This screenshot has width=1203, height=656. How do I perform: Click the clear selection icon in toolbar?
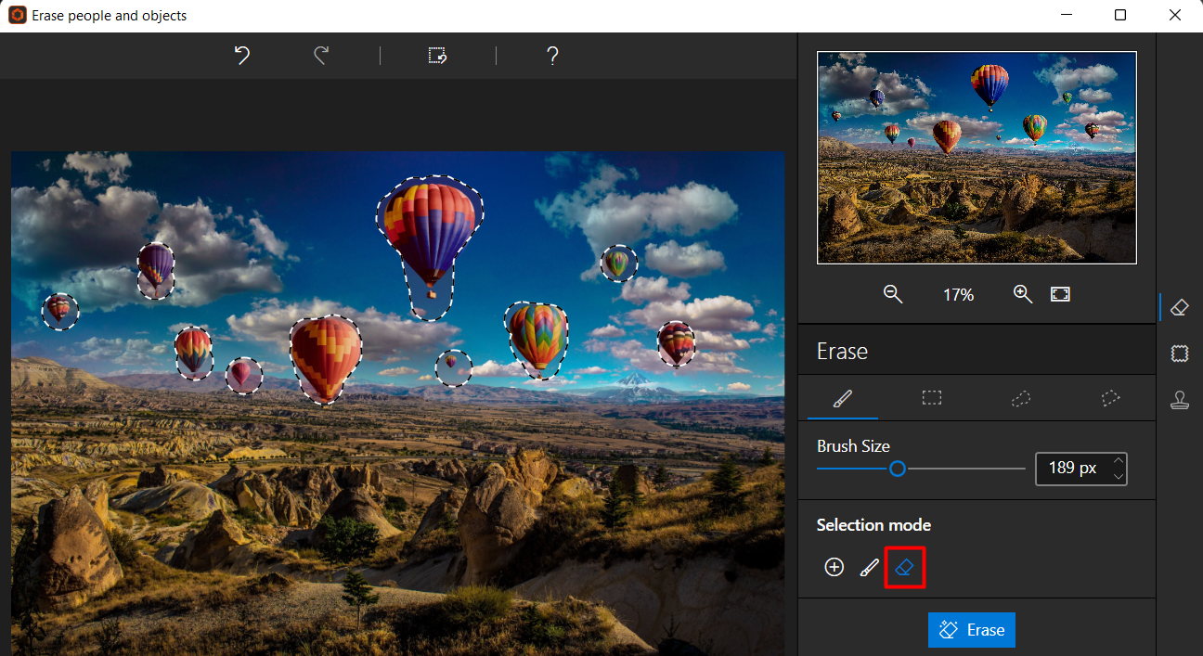437,56
